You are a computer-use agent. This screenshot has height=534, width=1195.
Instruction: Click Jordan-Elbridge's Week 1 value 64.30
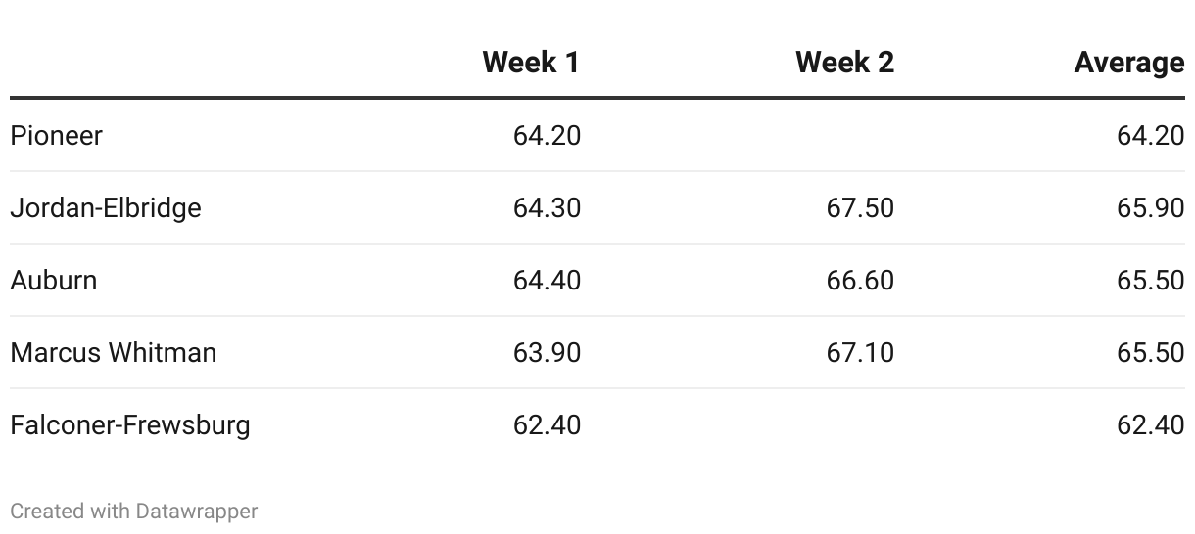547,207
